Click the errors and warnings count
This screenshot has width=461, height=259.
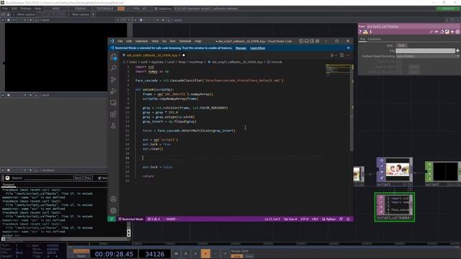[x=153, y=219]
